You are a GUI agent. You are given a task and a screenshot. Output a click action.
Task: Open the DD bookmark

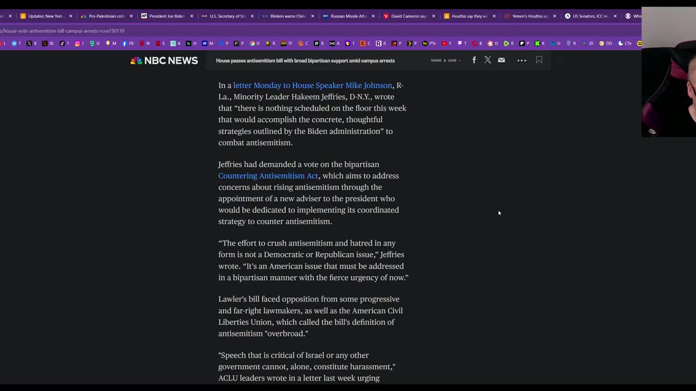tap(605, 43)
